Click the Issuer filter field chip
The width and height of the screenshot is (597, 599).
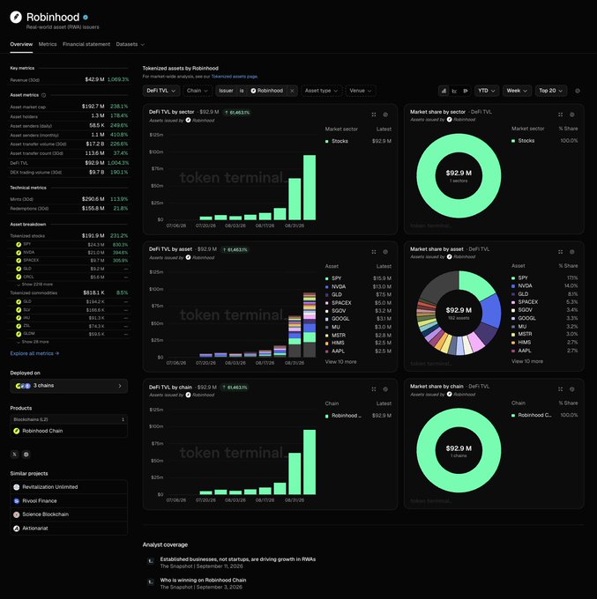(226, 91)
